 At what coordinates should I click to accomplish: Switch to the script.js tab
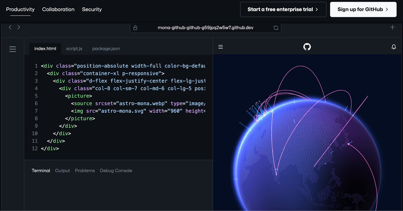(74, 48)
